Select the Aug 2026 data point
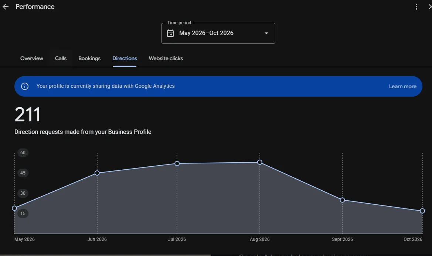The image size is (432, 256). 259,162
